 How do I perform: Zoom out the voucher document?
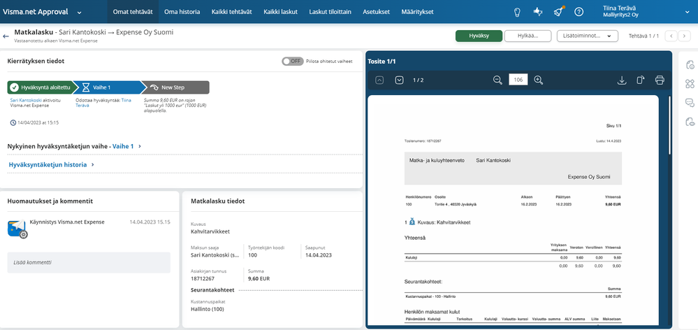pos(497,80)
